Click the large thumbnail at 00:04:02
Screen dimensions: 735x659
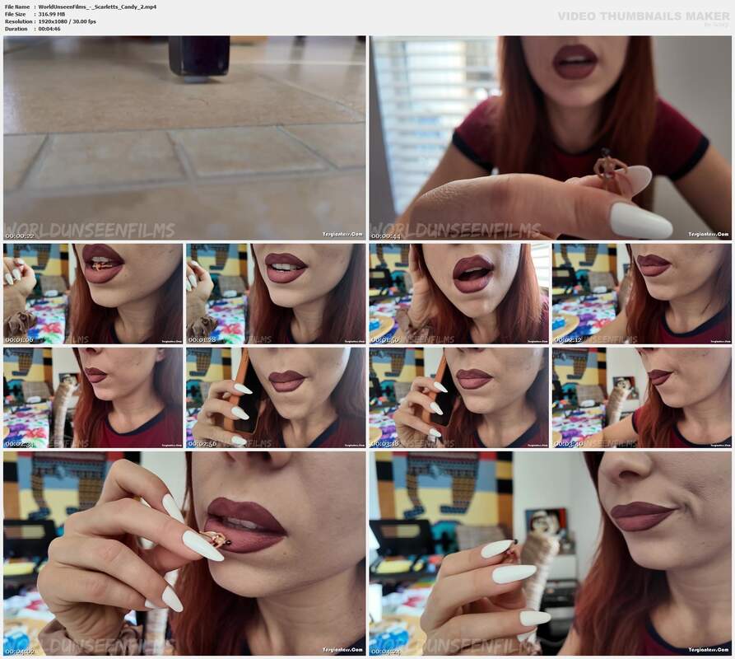(x=184, y=554)
